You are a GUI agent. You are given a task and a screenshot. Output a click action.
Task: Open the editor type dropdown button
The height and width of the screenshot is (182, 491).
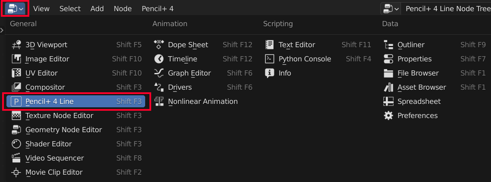(x=15, y=9)
